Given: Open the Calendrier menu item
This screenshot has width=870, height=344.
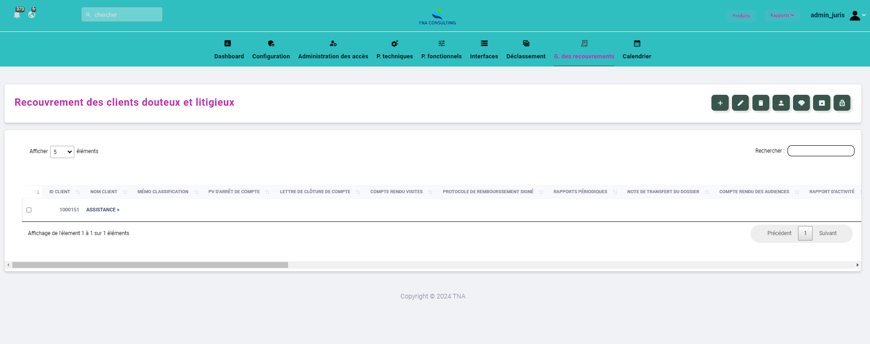Looking at the screenshot, I should 637,50.
